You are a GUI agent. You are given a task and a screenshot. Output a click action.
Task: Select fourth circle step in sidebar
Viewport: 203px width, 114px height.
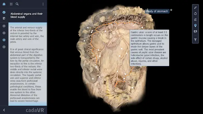4,47
